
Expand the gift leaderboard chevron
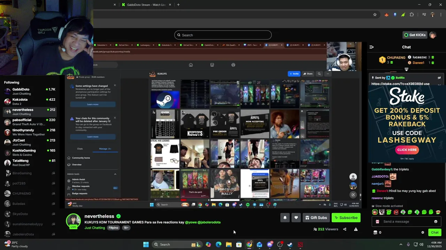tap(406, 69)
